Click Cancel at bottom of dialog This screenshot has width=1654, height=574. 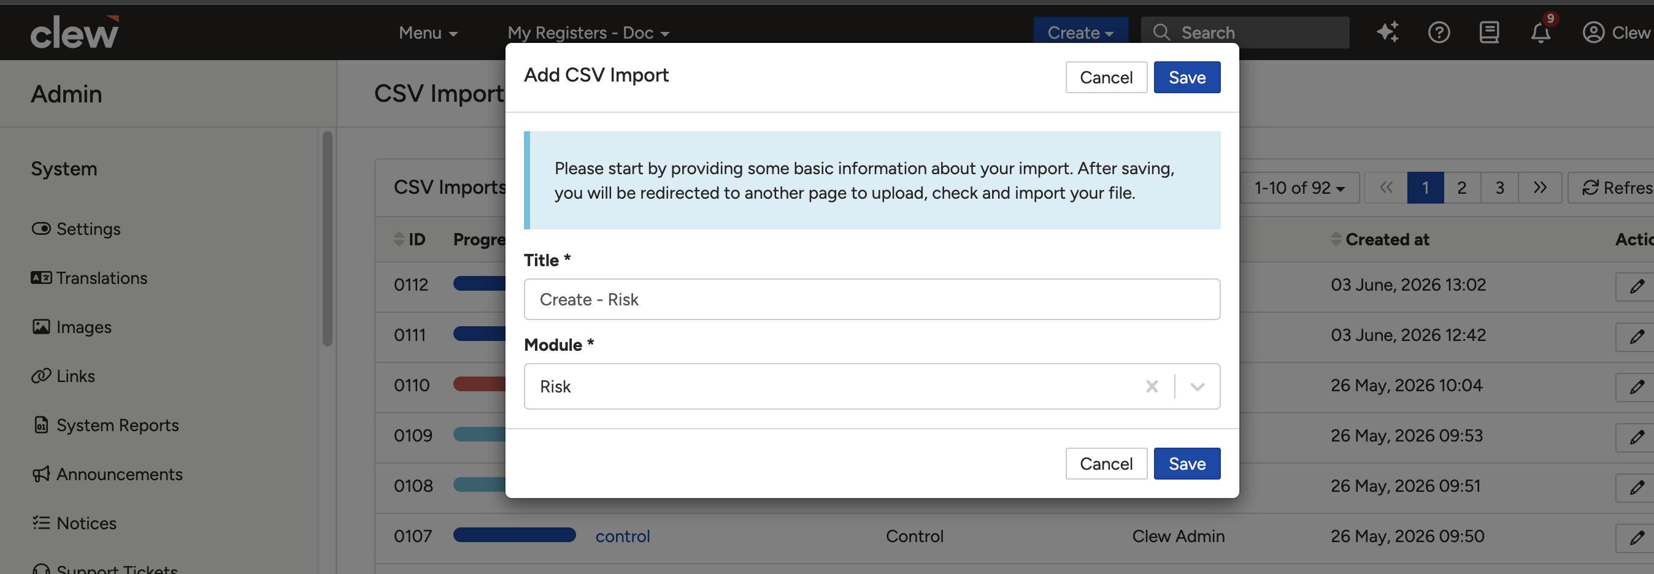point(1106,464)
